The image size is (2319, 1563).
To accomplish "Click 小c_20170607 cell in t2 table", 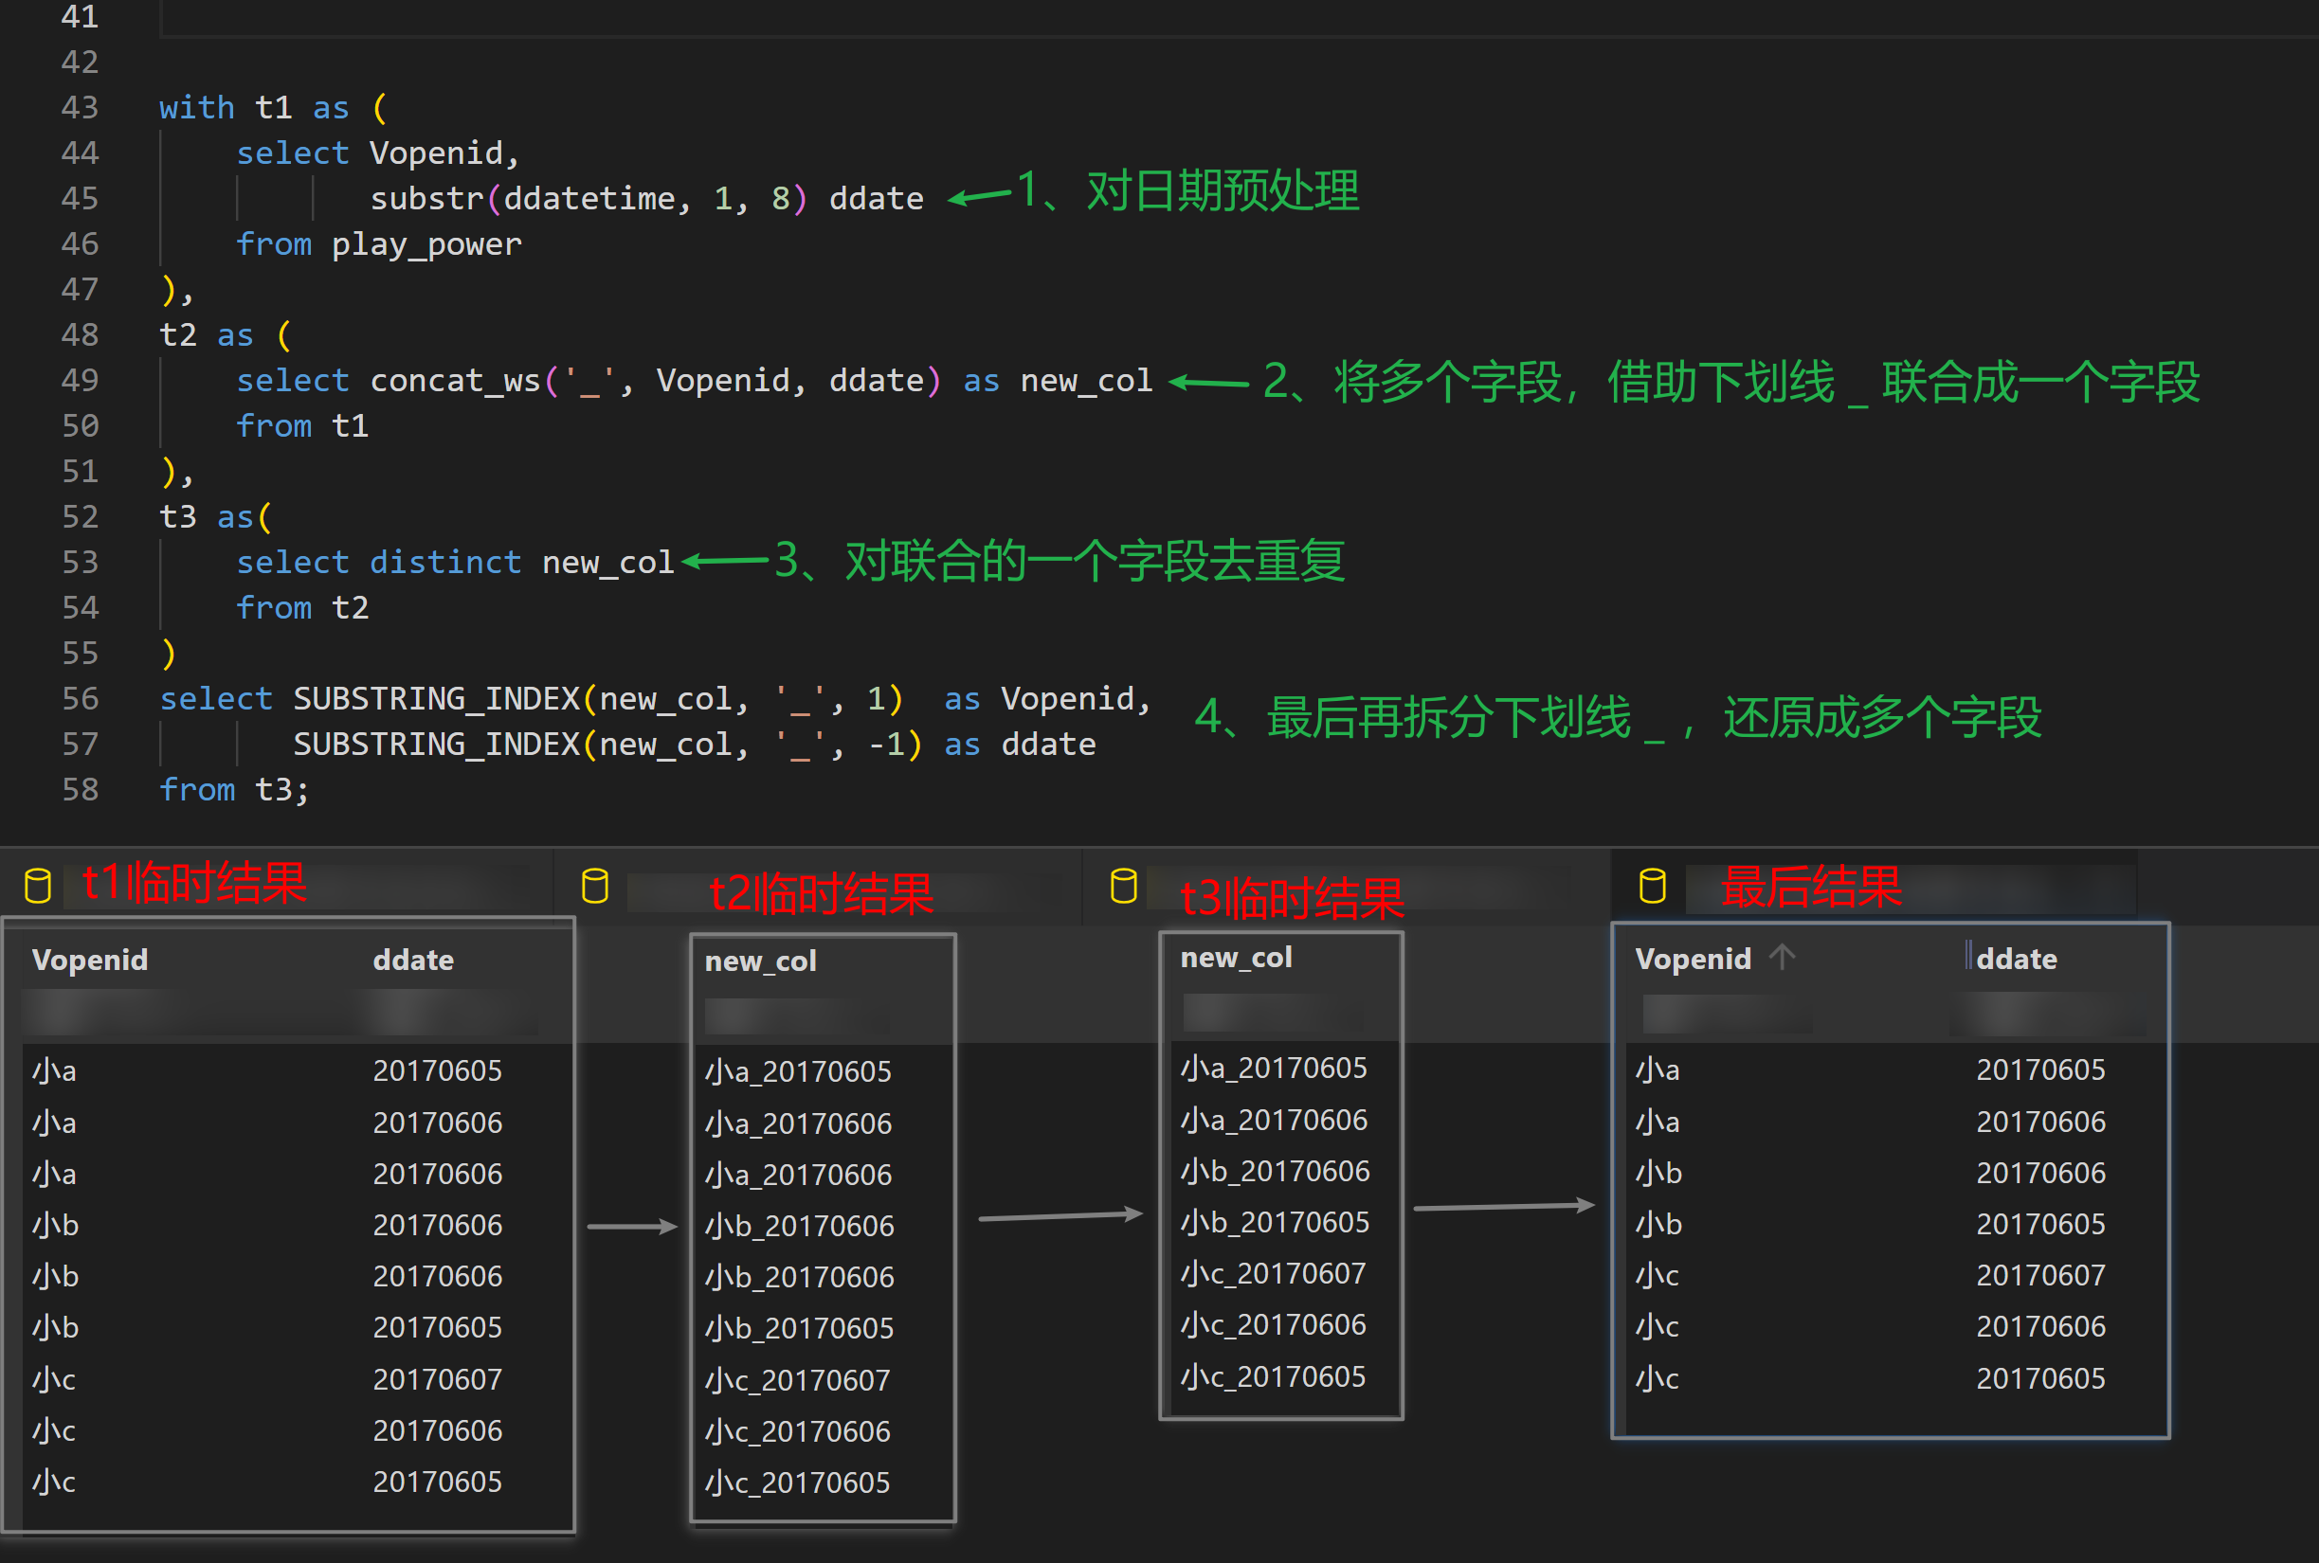I will (798, 1379).
